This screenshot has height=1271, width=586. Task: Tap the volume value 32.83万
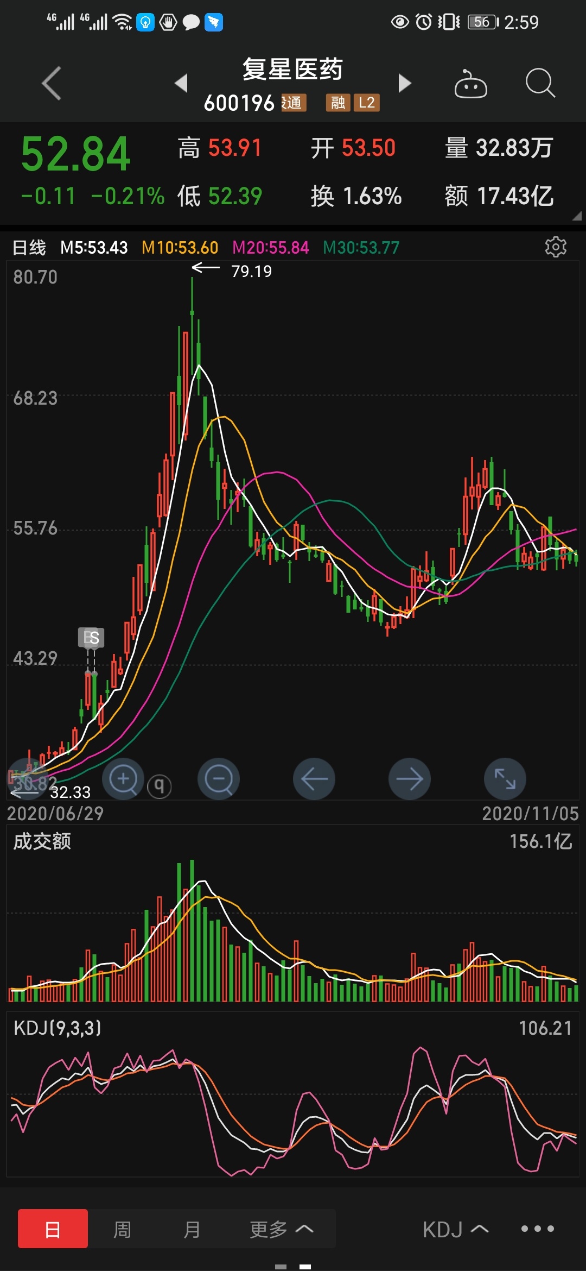click(514, 148)
